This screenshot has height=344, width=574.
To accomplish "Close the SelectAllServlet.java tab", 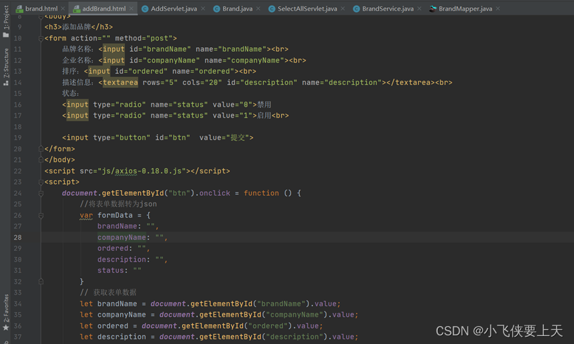I will tap(343, 9).
